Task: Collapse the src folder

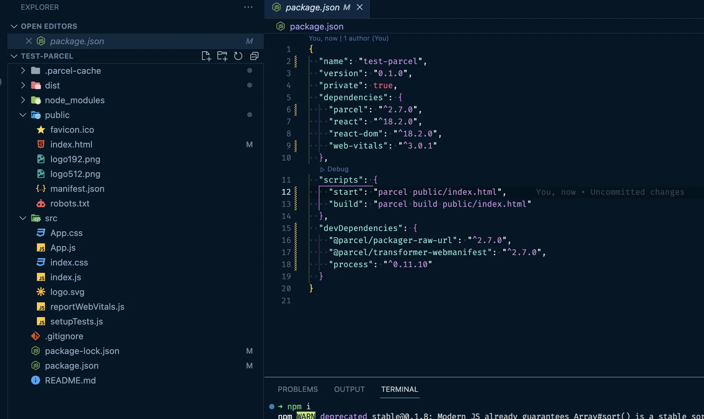Action: point(23,218)
